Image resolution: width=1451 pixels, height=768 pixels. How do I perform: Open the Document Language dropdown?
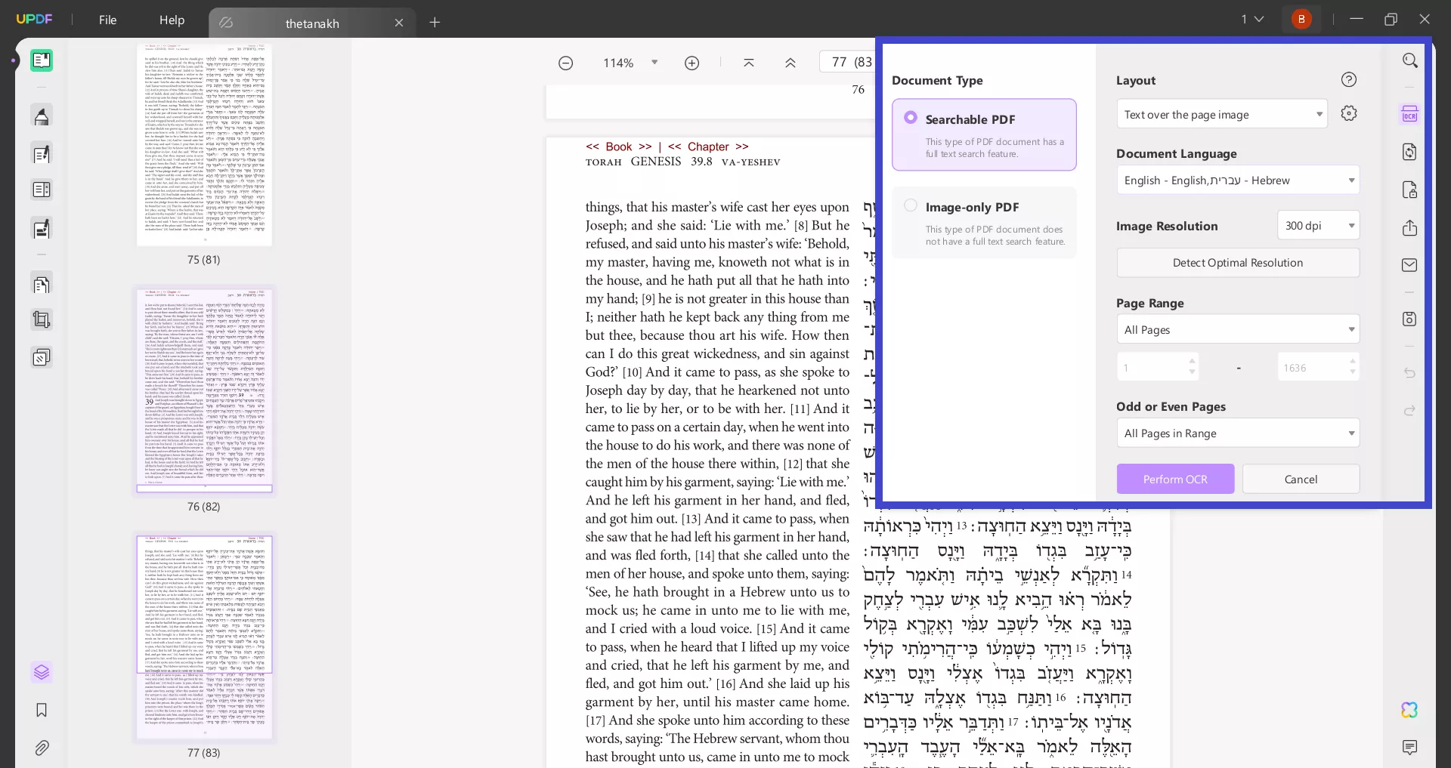[1238, 180]
